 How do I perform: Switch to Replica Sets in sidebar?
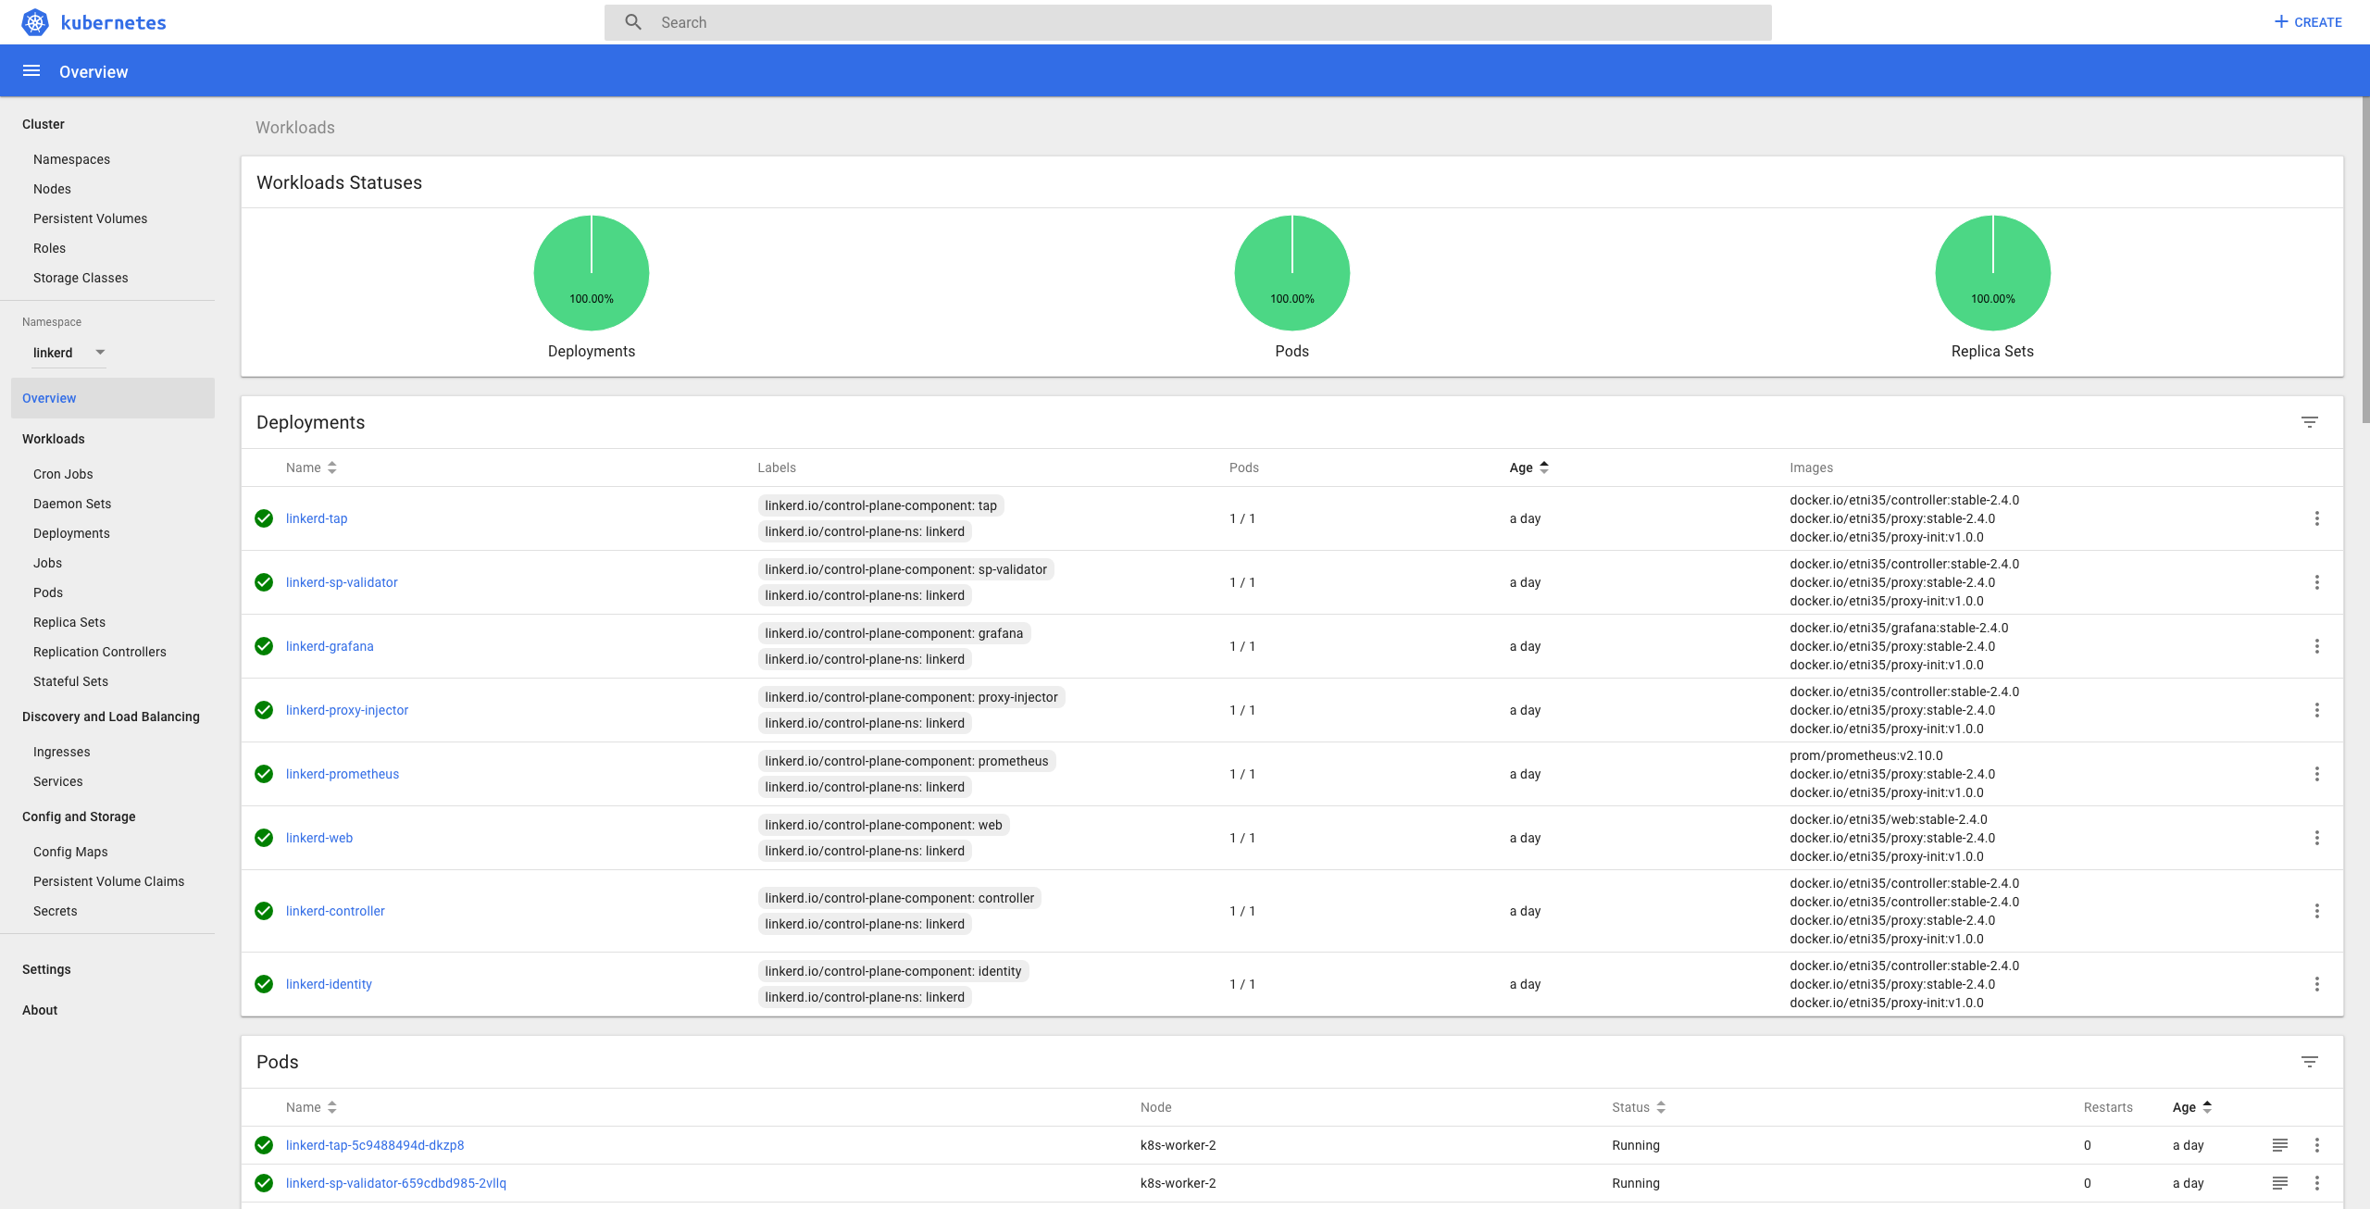click(69, 622)
